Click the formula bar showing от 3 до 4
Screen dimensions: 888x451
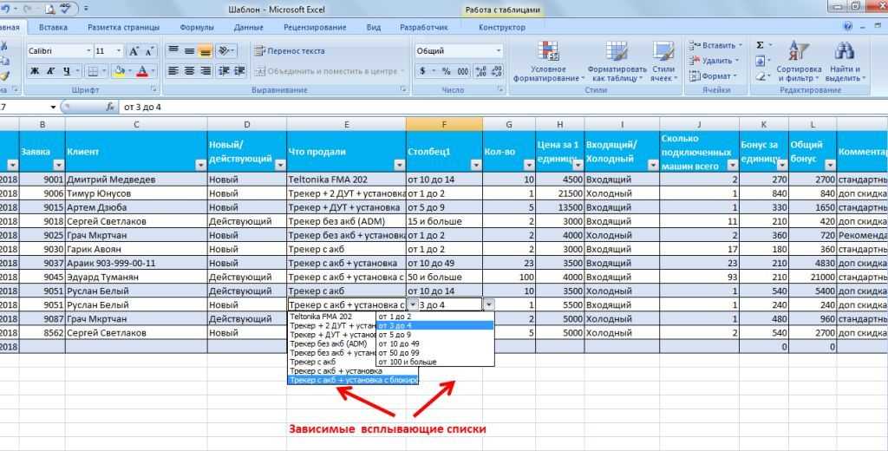click(504, 107)
